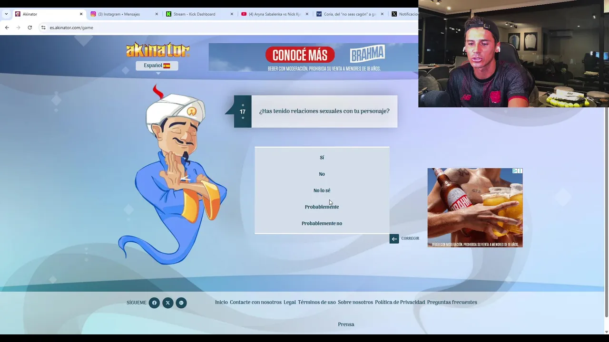Choose the "No lo sé" answer
The image size is (609, 342).
tap(322, 190)
